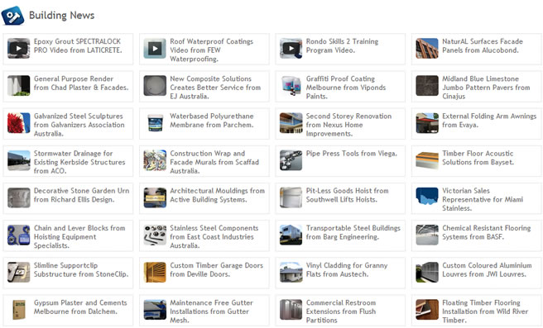Open the Galvanized Steel Sculptures thumbnail
Image resolution: width=543 pixels, height=328 pixels.
point(19,123)
